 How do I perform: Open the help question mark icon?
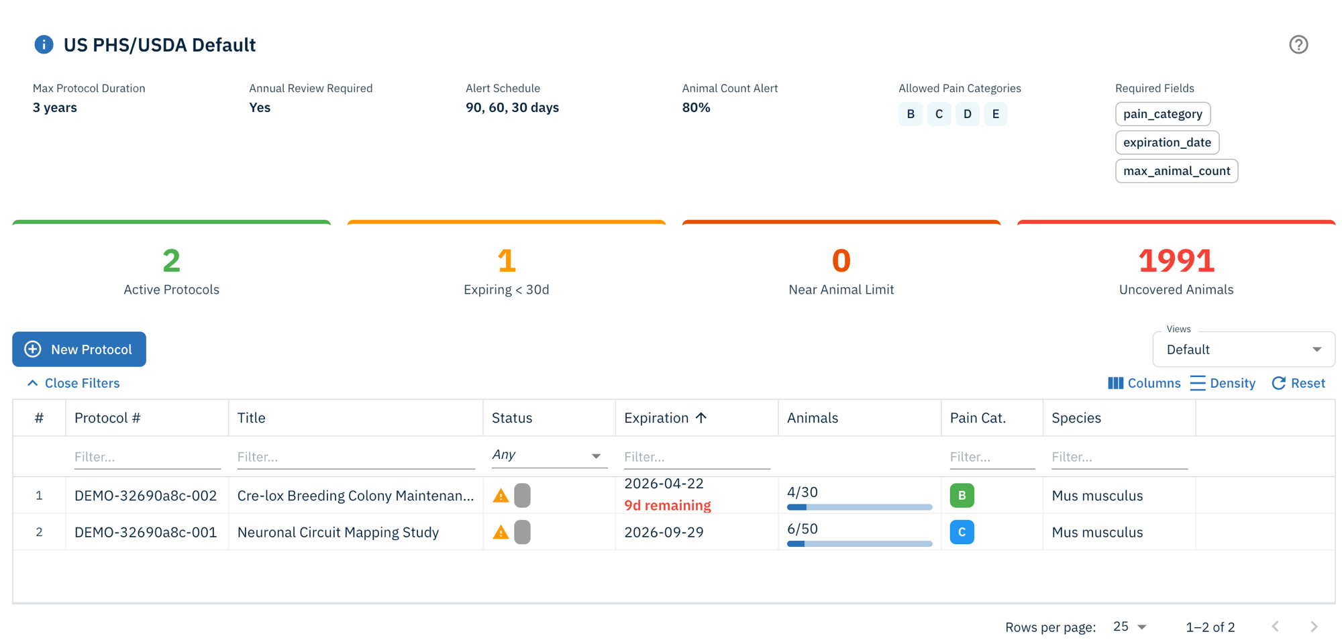point(1298,44)
